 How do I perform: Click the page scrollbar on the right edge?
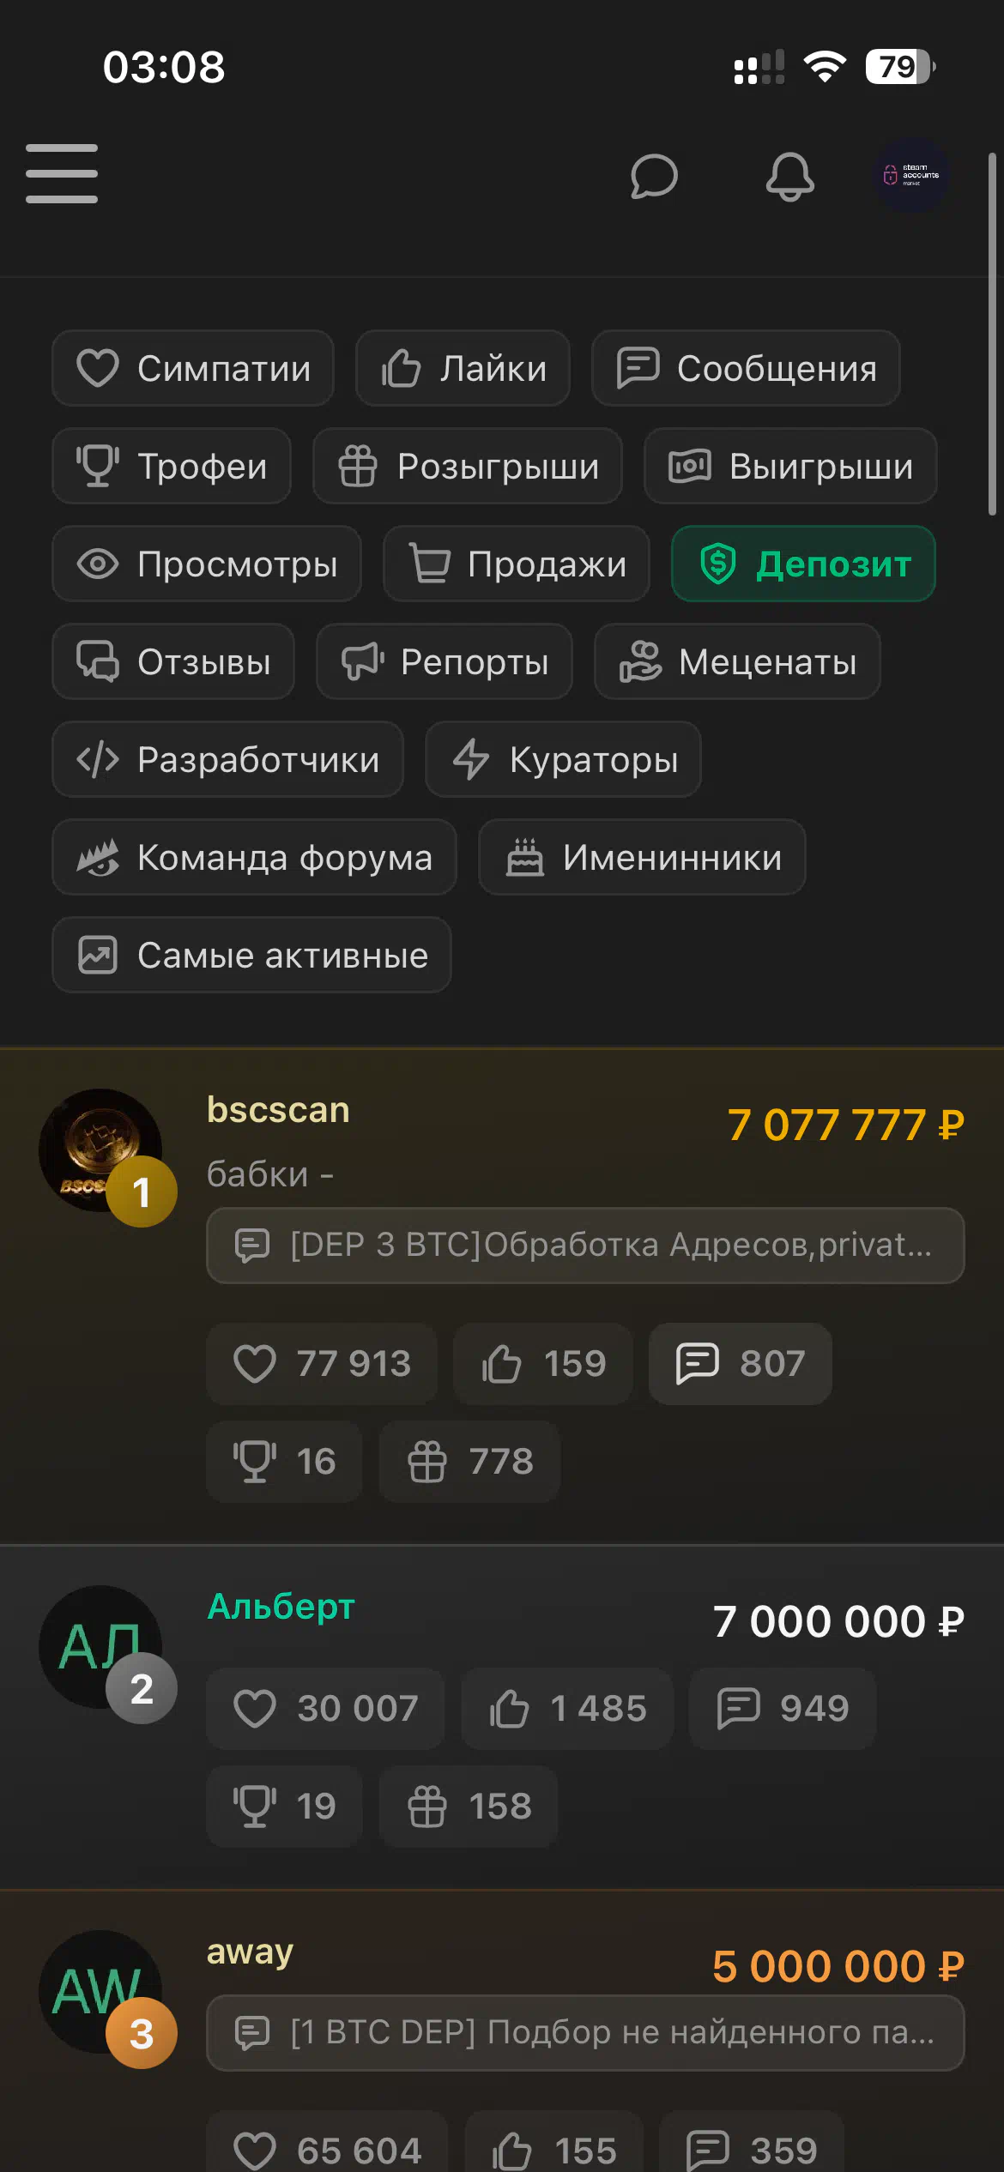[992, 335]
